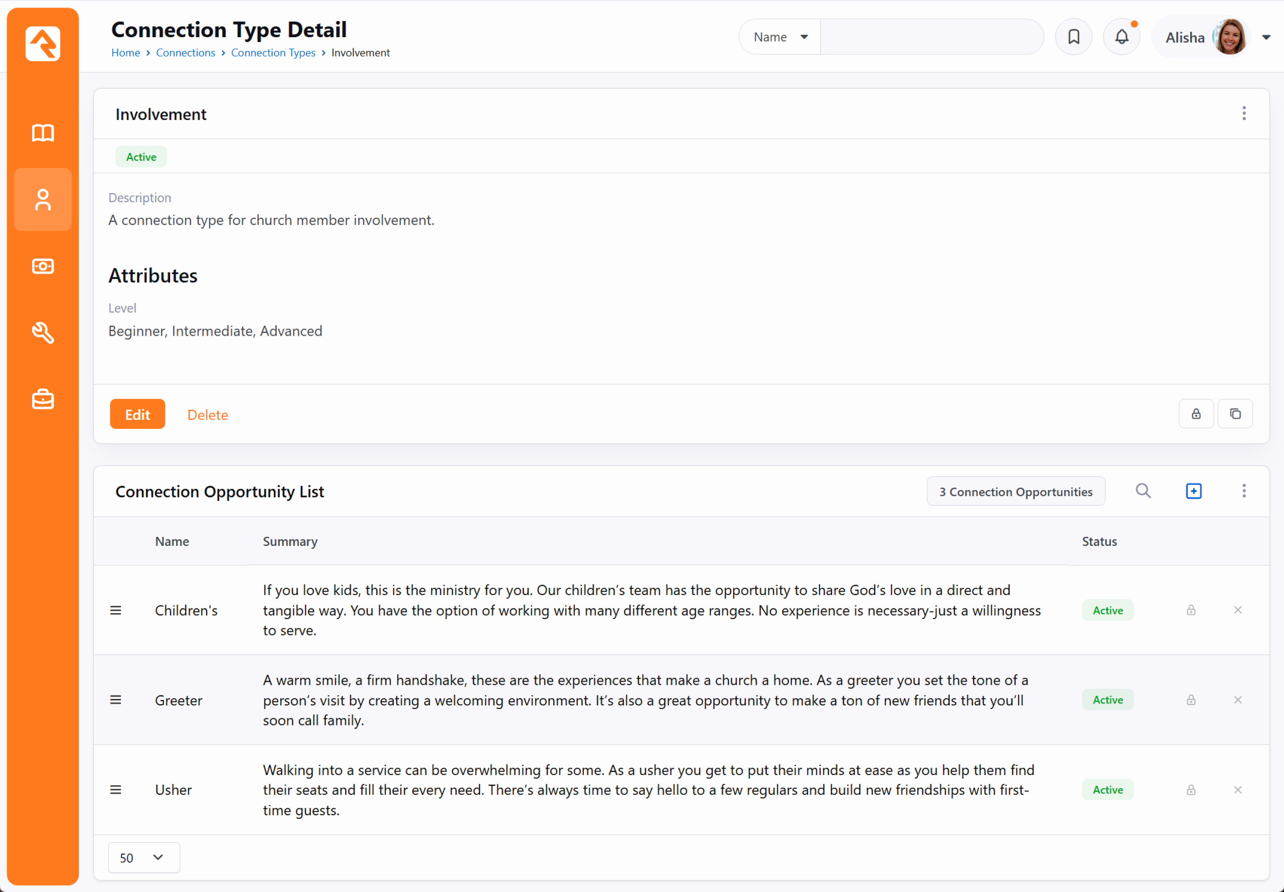Click the header search input field
This screenshot has height=892, width=1284.
coord(931,37)
